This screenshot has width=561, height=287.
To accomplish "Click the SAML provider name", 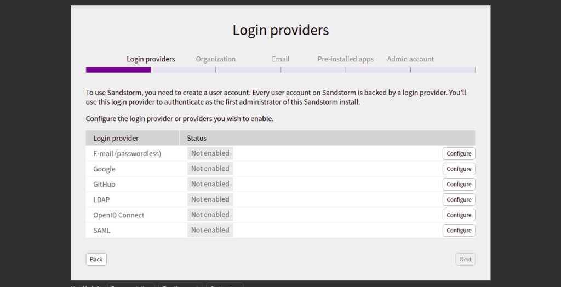I will click(x=101, y=231).
